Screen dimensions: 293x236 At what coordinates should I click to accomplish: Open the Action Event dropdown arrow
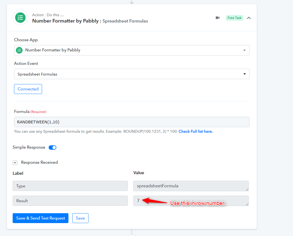244,74
